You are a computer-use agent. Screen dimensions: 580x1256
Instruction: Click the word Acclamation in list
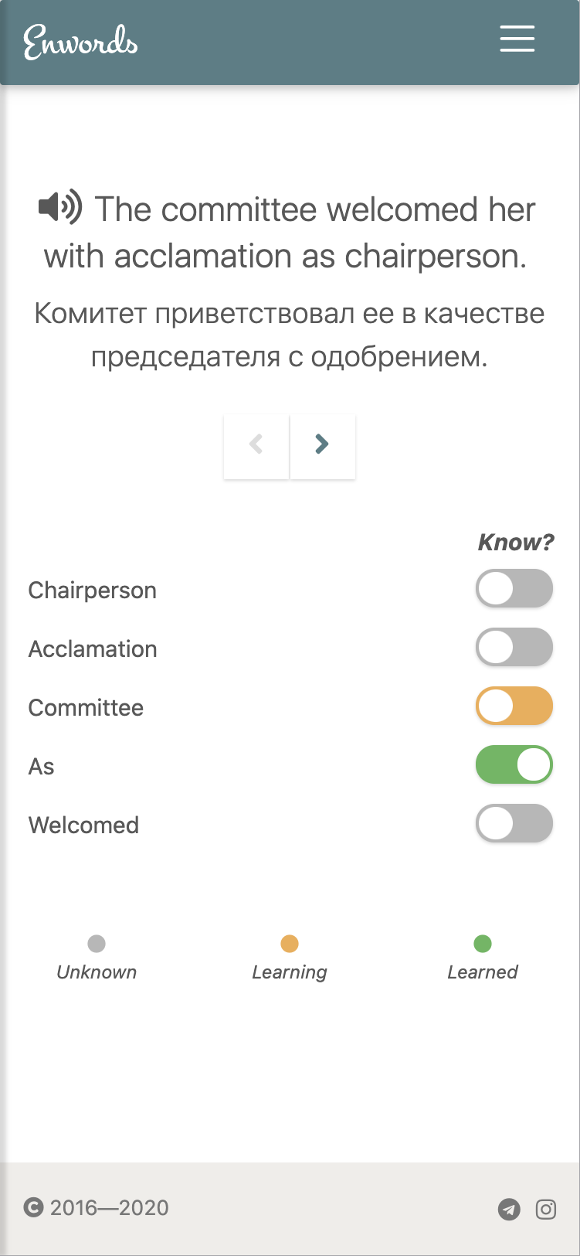point(93,649)
